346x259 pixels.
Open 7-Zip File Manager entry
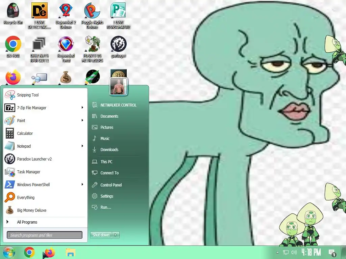click(x=45, y=108)
